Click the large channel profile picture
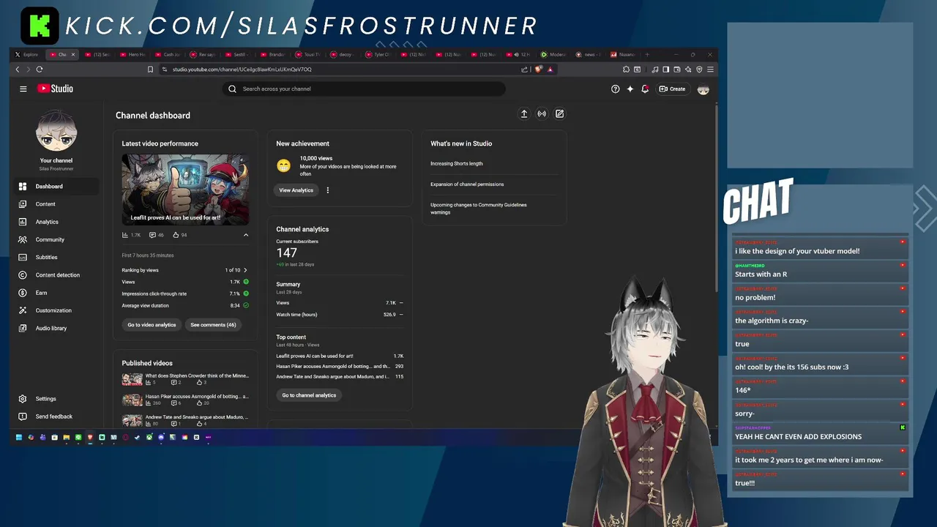This screenshot has width=937, height=527. [56, 132]
